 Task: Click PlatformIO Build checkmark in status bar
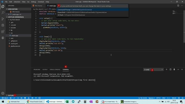tap(14, 98)
